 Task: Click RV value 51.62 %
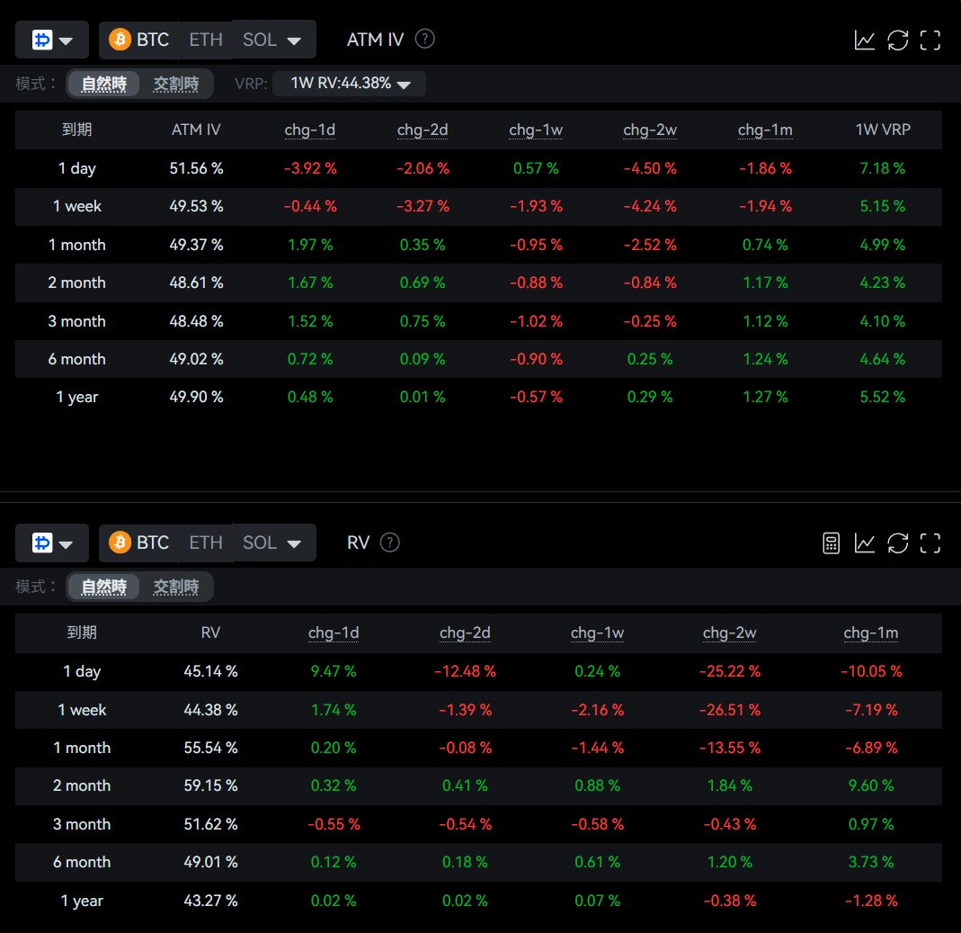click(211, 824)
